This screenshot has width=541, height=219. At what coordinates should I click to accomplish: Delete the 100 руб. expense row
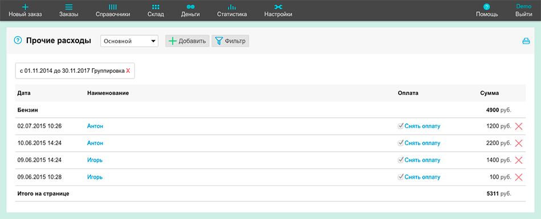click(519, 177)
